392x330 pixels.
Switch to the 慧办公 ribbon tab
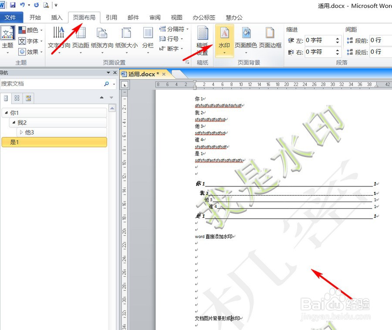click(x=234, y=17)
